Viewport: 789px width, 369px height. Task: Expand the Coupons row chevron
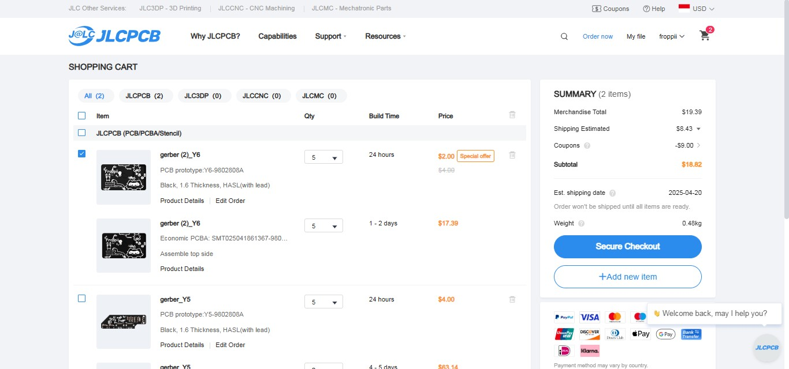tap(699, 145)
